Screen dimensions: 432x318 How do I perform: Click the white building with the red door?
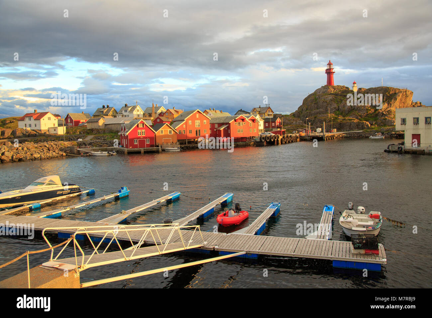point(414,127)
